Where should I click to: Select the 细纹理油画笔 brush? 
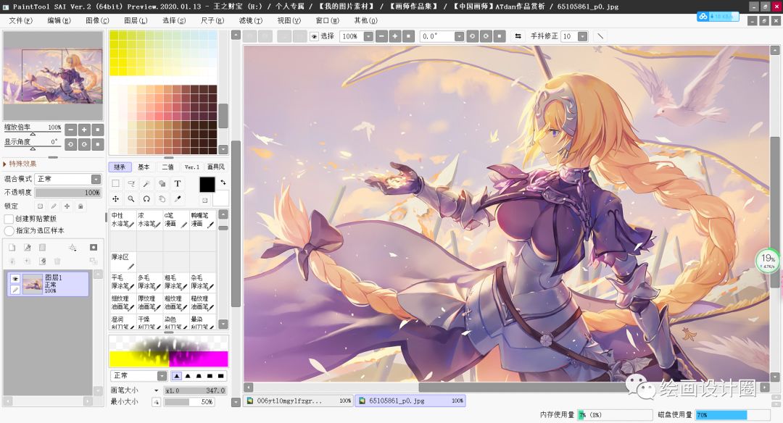123,303
